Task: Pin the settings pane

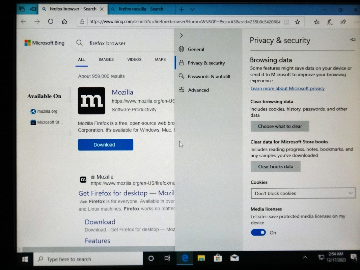Action: click(x=353, y=40)
